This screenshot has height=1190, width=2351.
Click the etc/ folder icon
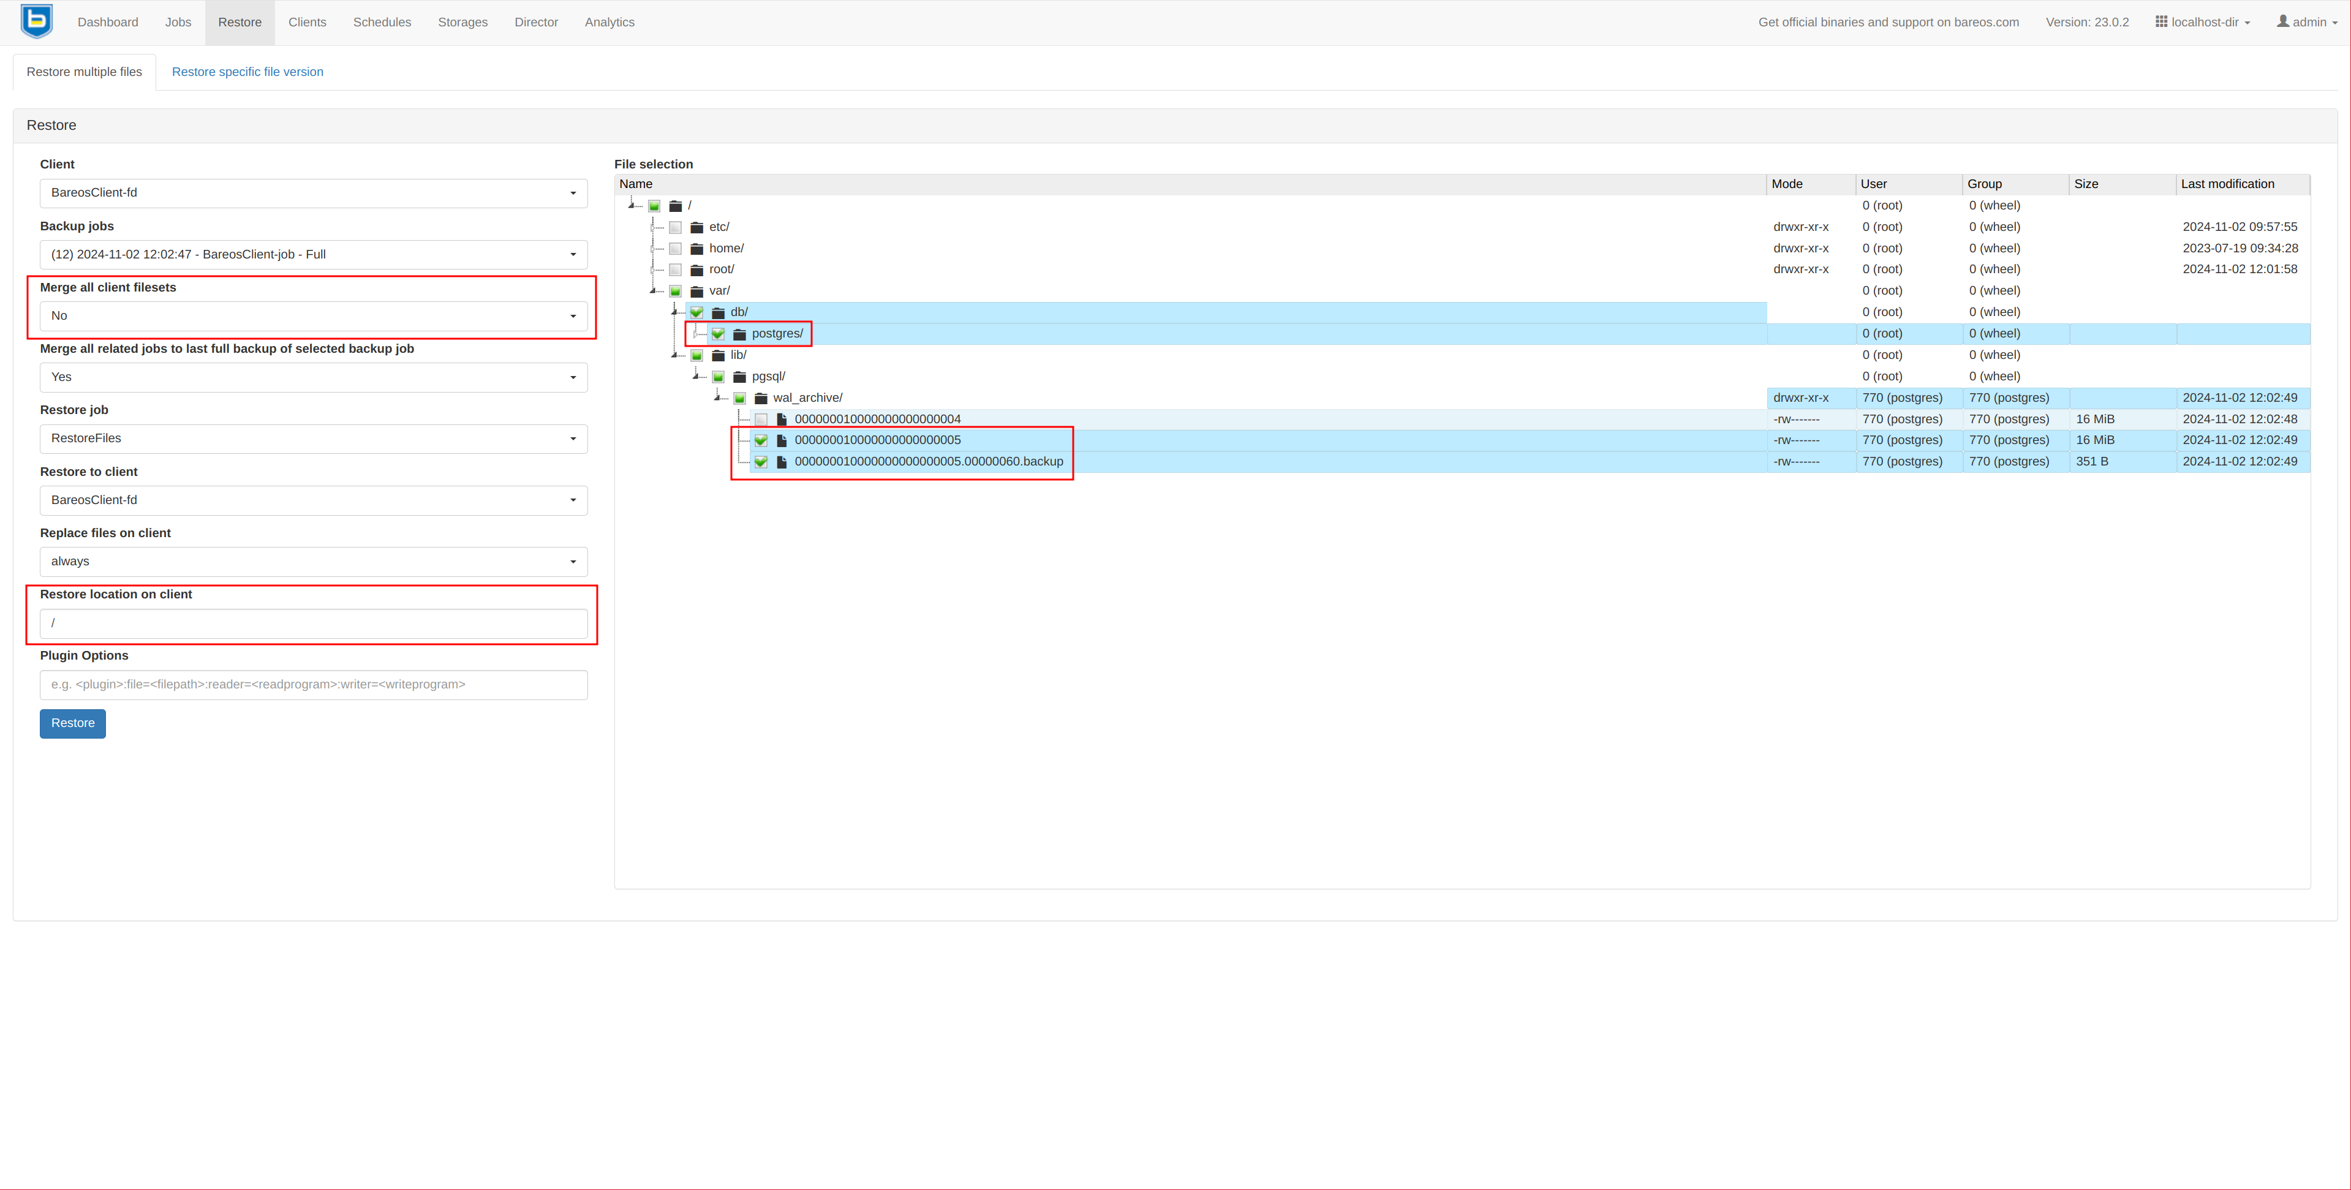coord(697,227)
